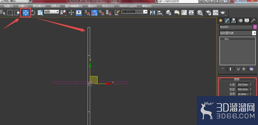Viewport: 258px width, 125px height.
Task: Activate the Select and Scale tool
Action: [40, 13]
